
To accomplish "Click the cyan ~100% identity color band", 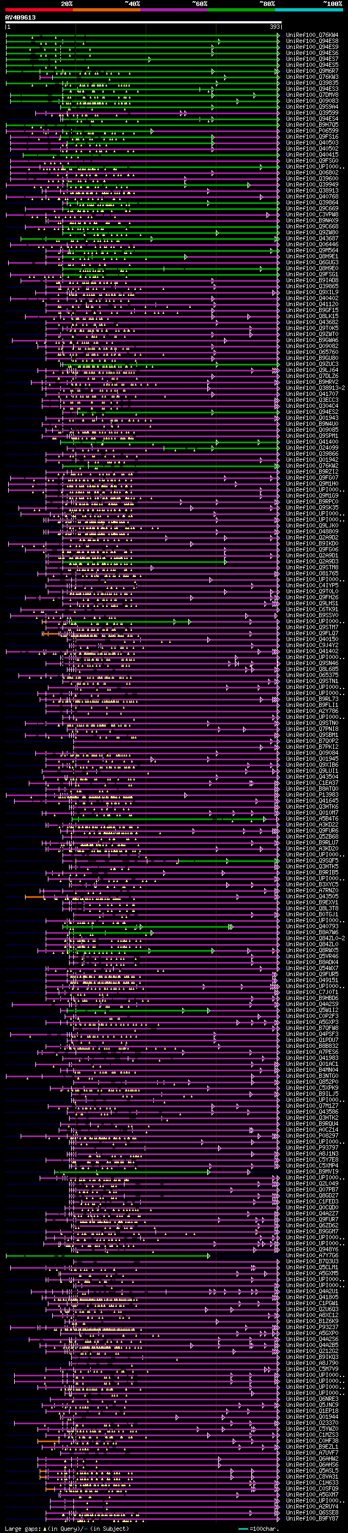I will pyautogui.click(x=309, y=10).
